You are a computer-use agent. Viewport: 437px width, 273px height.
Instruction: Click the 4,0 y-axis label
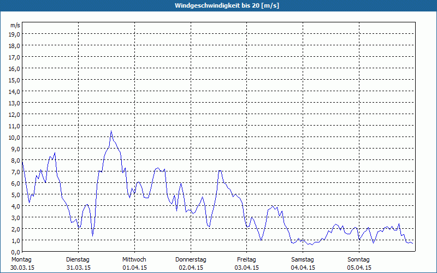(x=16, y=206)
